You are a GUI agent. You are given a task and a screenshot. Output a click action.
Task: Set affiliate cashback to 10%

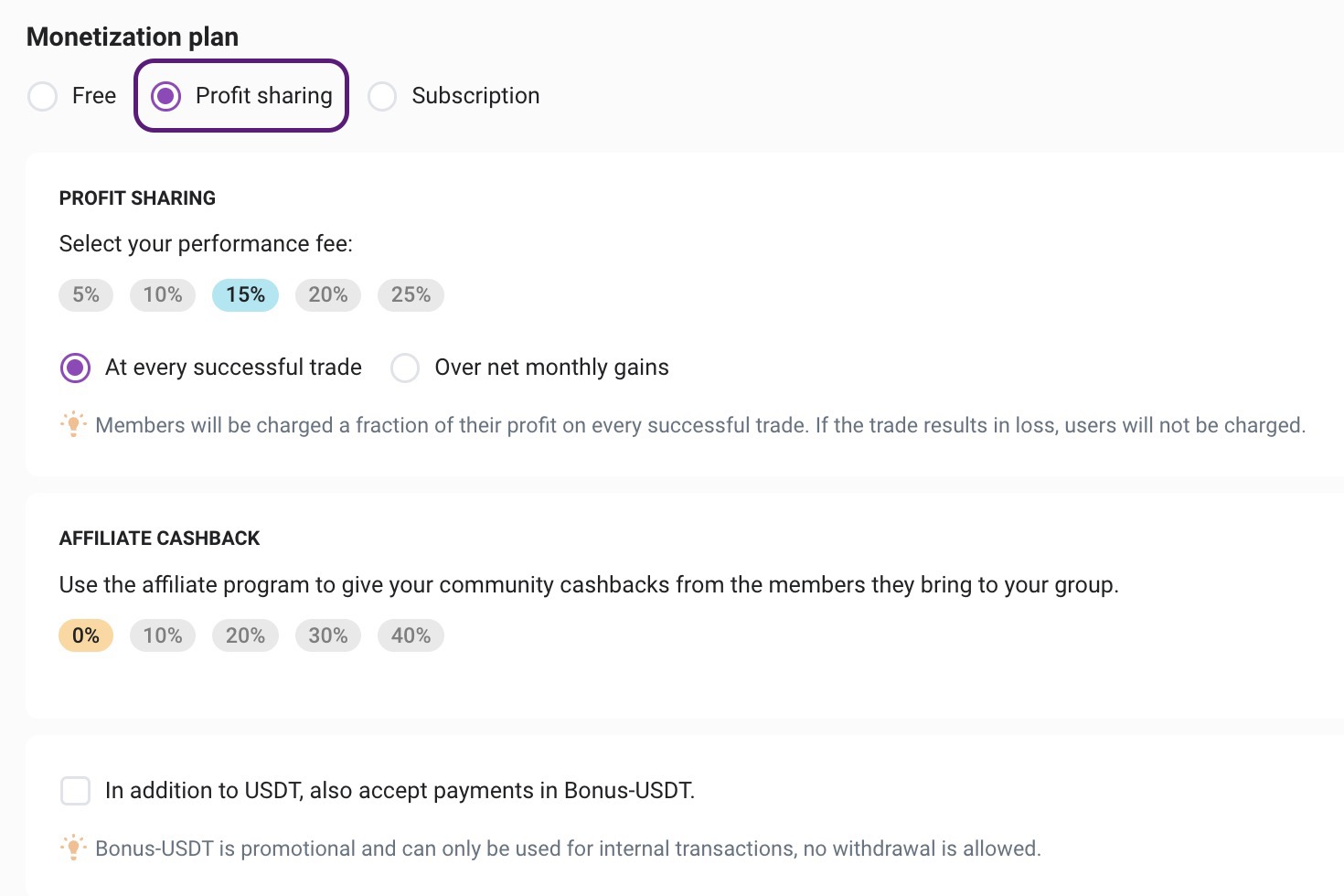pyautogui.click(x=163, y=635)
